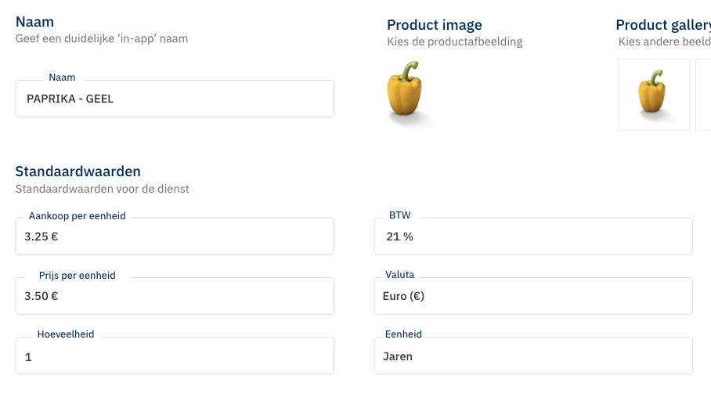The width and height of the screenshot is (711, 401).
Task: Click the 'Prijs per eenheid' floating label
Action: coord(78,276)
